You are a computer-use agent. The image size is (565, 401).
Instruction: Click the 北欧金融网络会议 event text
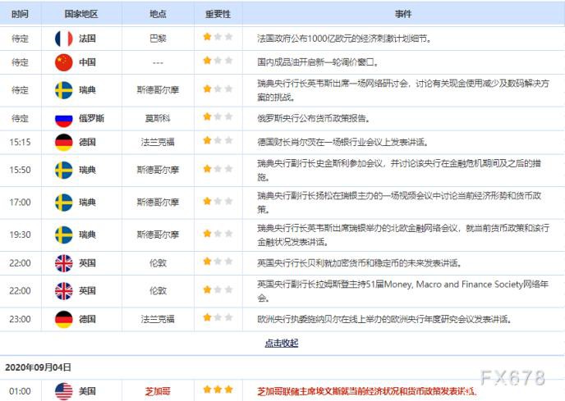403,235
